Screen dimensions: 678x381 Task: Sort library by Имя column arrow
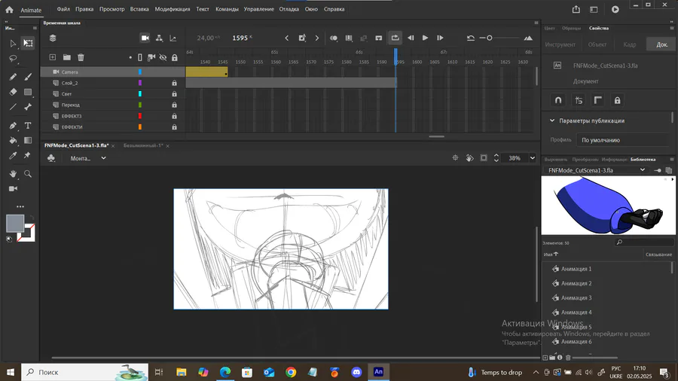click(x=556, y=254)
